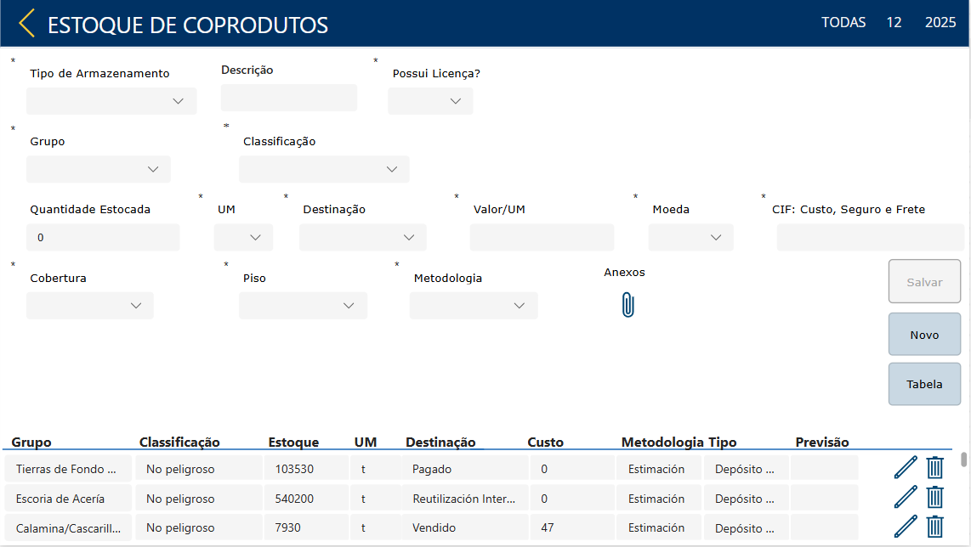Expand the Metodologia dropdown
971x547 pixels.
click(x=474, y=306)
